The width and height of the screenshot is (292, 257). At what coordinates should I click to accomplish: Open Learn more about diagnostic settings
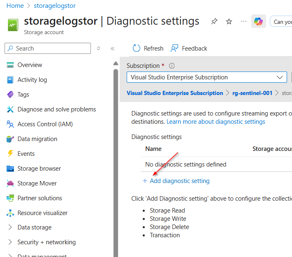pyautogui.click(x=216, y=122)
